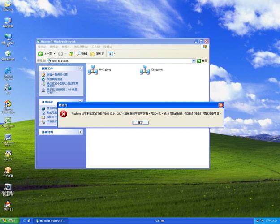Viewport: 280px width, 224px height.
Task: Open the media player shortcut above 騰訊QQ
Action: [x=8, y=190]
